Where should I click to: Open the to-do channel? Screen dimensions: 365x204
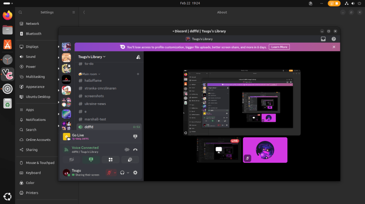[x=109, y=64]
